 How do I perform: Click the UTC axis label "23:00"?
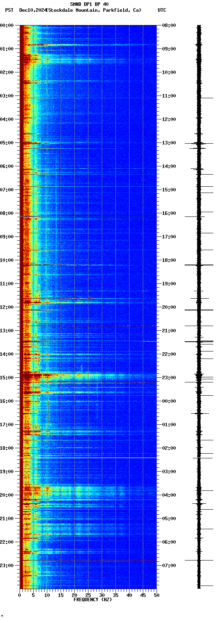tap(169, 378)
